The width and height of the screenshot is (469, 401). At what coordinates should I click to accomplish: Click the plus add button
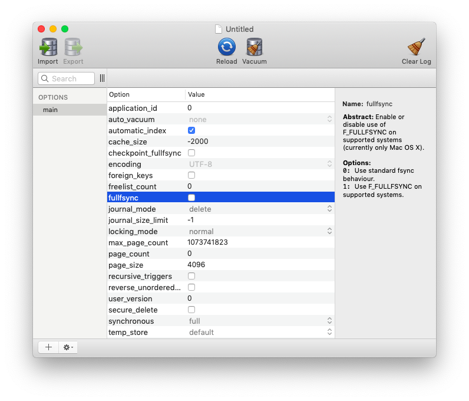click(x=48, y=347)
